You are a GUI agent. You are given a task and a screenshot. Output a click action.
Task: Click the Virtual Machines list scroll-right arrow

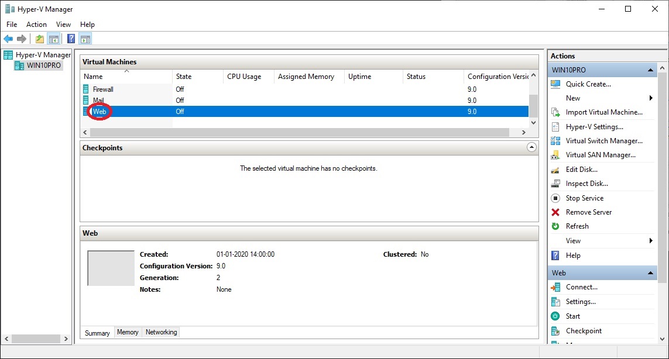tap(524, 133)
